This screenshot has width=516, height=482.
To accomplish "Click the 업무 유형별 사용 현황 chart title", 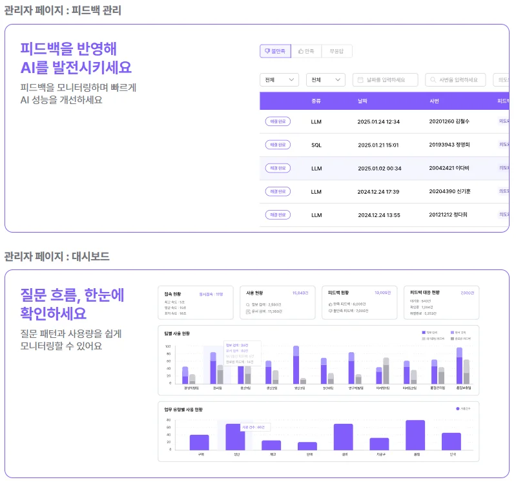I will click(183, 410).
